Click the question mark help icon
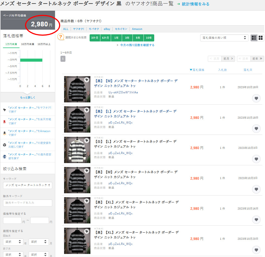 [x=61, y=37]
